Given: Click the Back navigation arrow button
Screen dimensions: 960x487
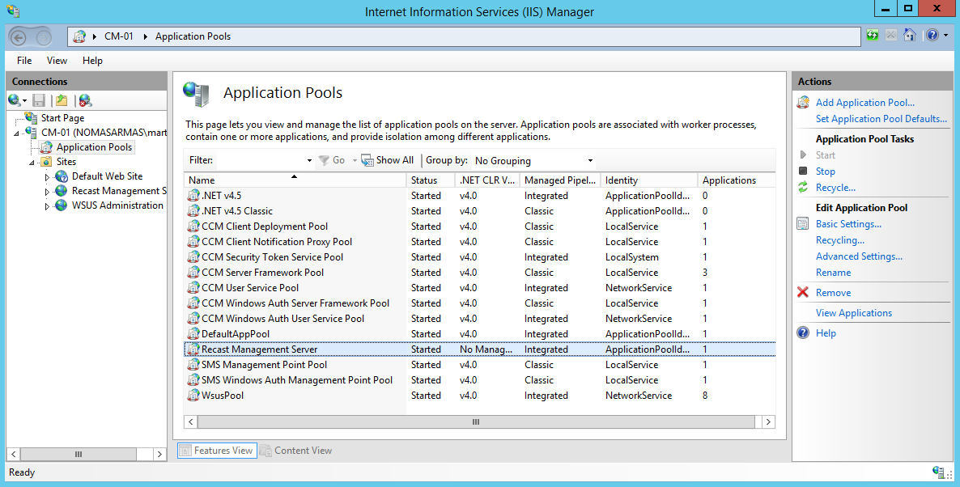Looking at the screenshot, I should [x=19, y=36].
